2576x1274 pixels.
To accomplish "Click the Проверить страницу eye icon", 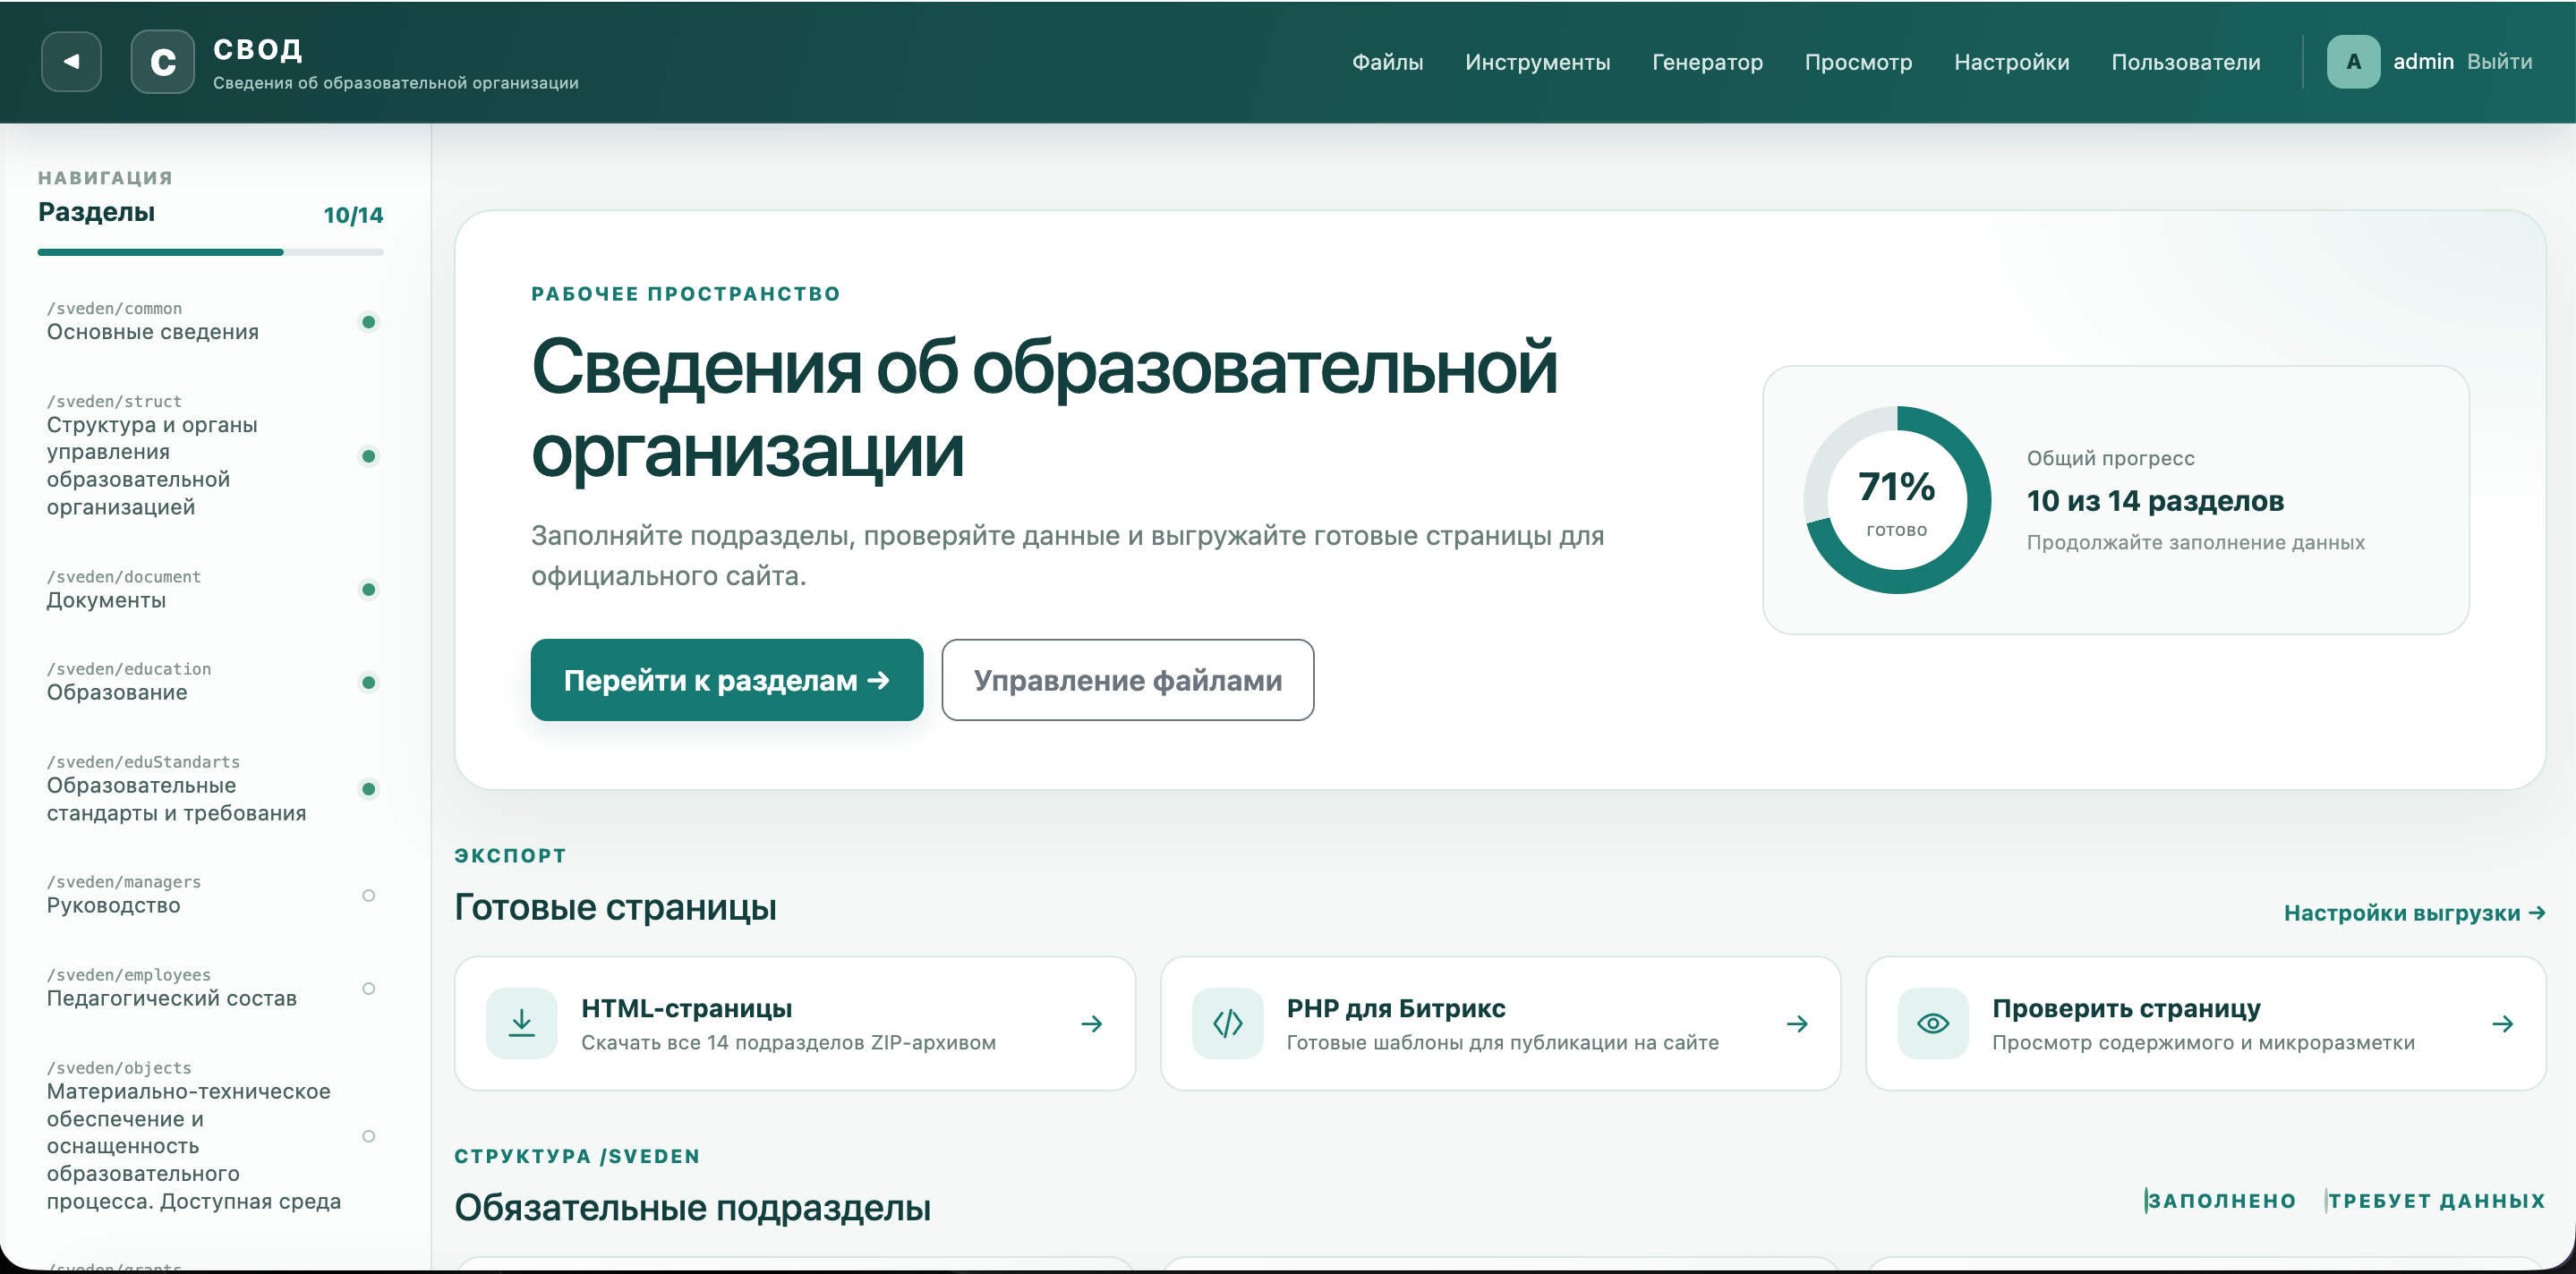I will (1933, 1023).
